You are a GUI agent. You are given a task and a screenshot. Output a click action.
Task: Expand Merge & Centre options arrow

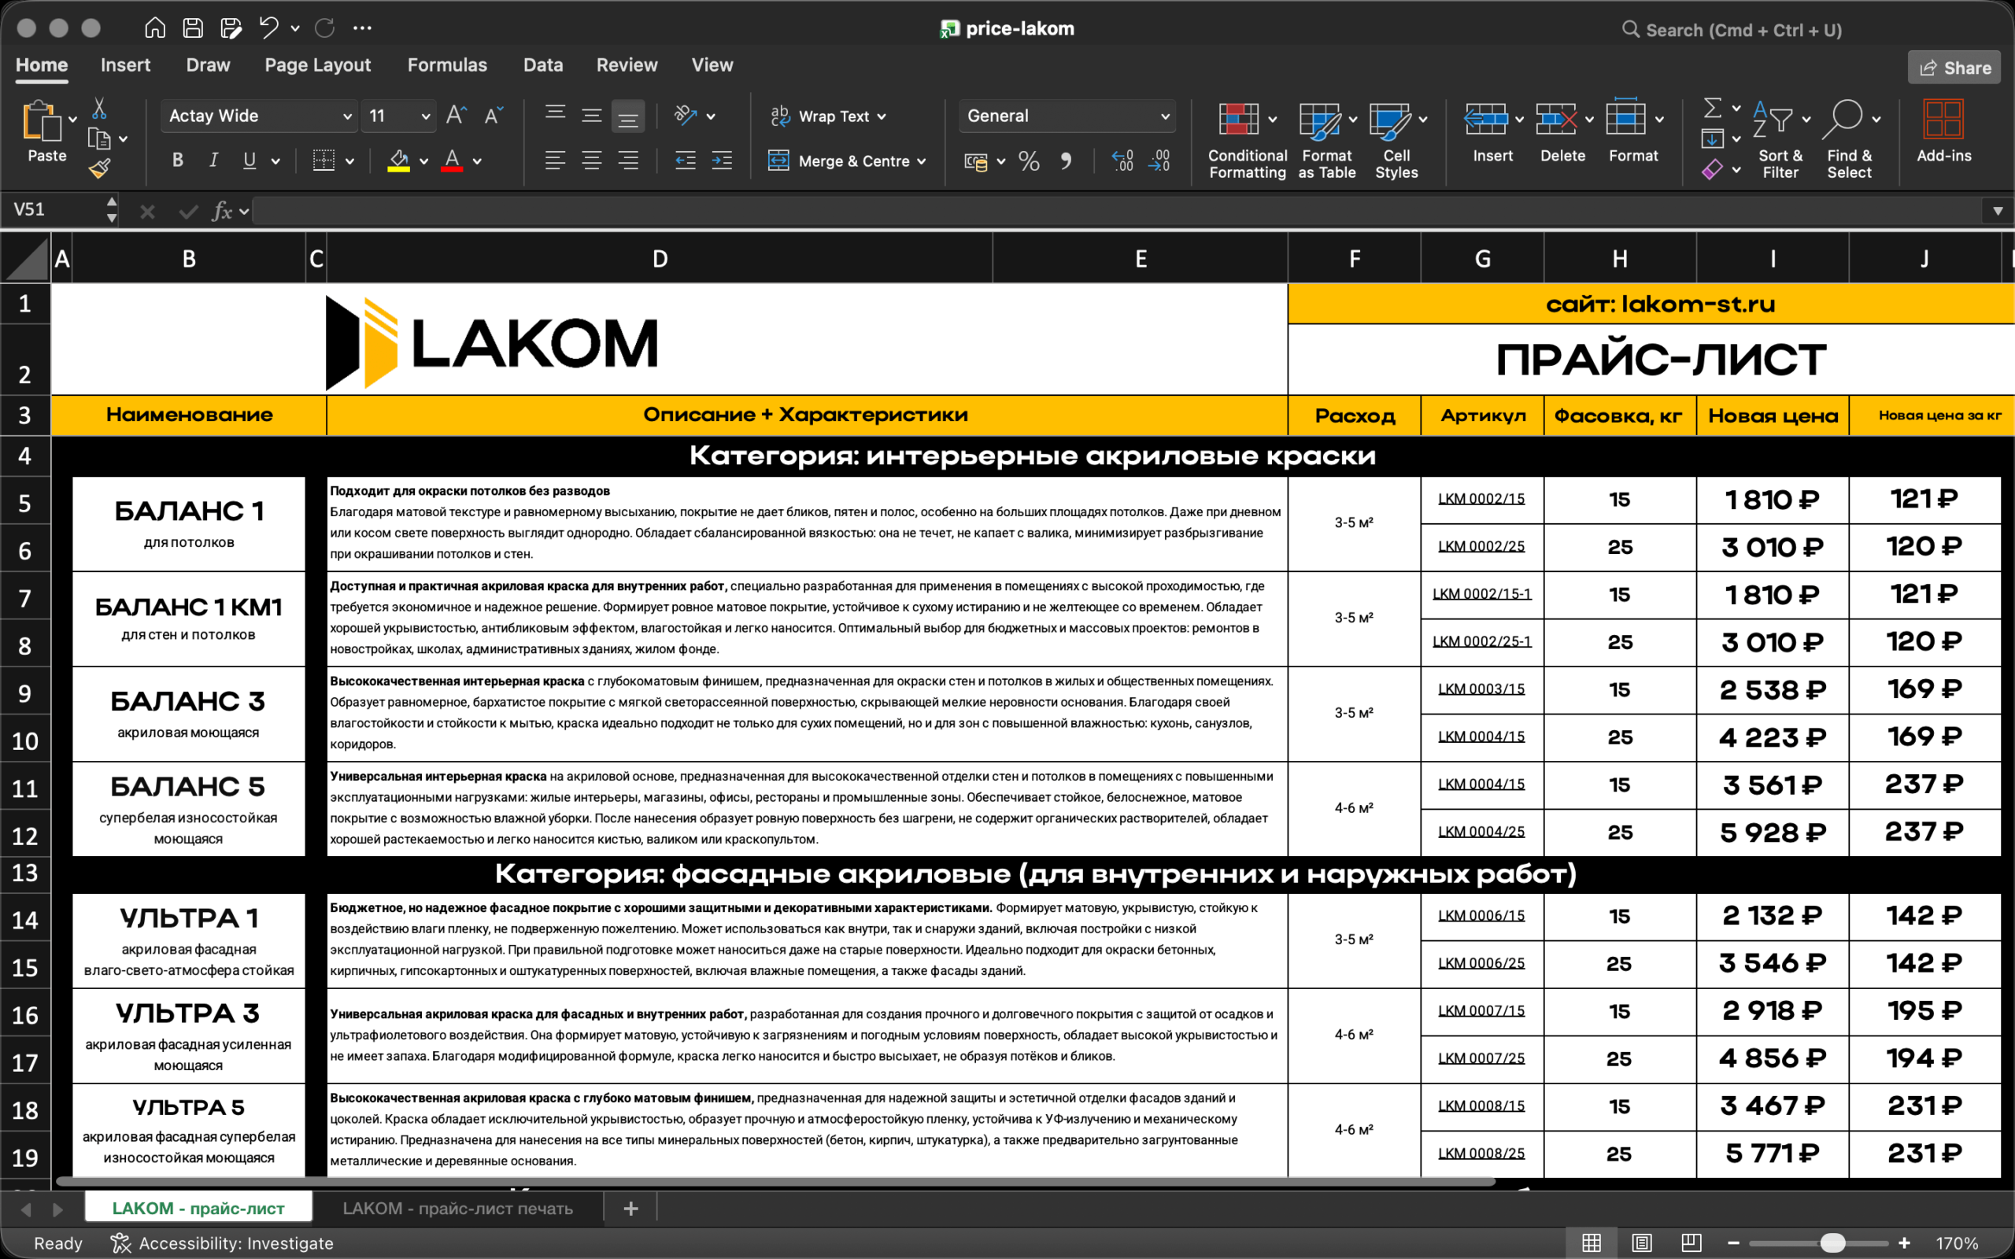coord(921,161)
